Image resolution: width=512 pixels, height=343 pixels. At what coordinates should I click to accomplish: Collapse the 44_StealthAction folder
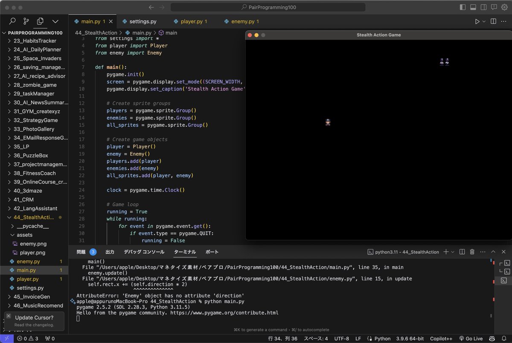[x=34, y=217]
